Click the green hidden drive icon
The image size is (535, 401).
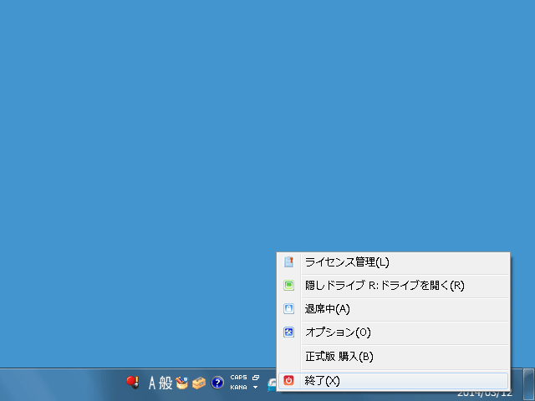pyautogui.click(x=289, y=285)
